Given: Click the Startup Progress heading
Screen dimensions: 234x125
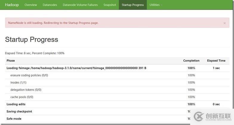Looking at the screenshot, I should 32,39.
